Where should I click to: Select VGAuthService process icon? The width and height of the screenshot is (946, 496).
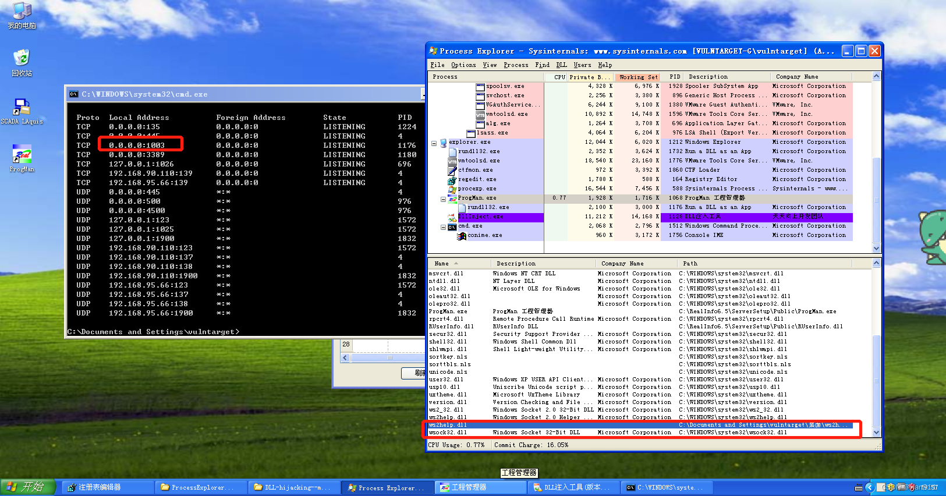[480, 105]
